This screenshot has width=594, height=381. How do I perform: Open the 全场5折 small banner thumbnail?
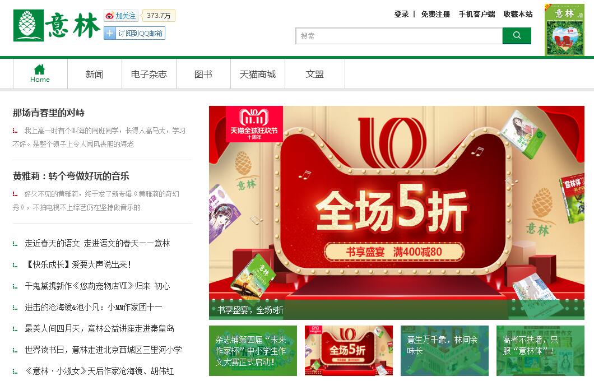pyautogui.click(x=349, y=350)
